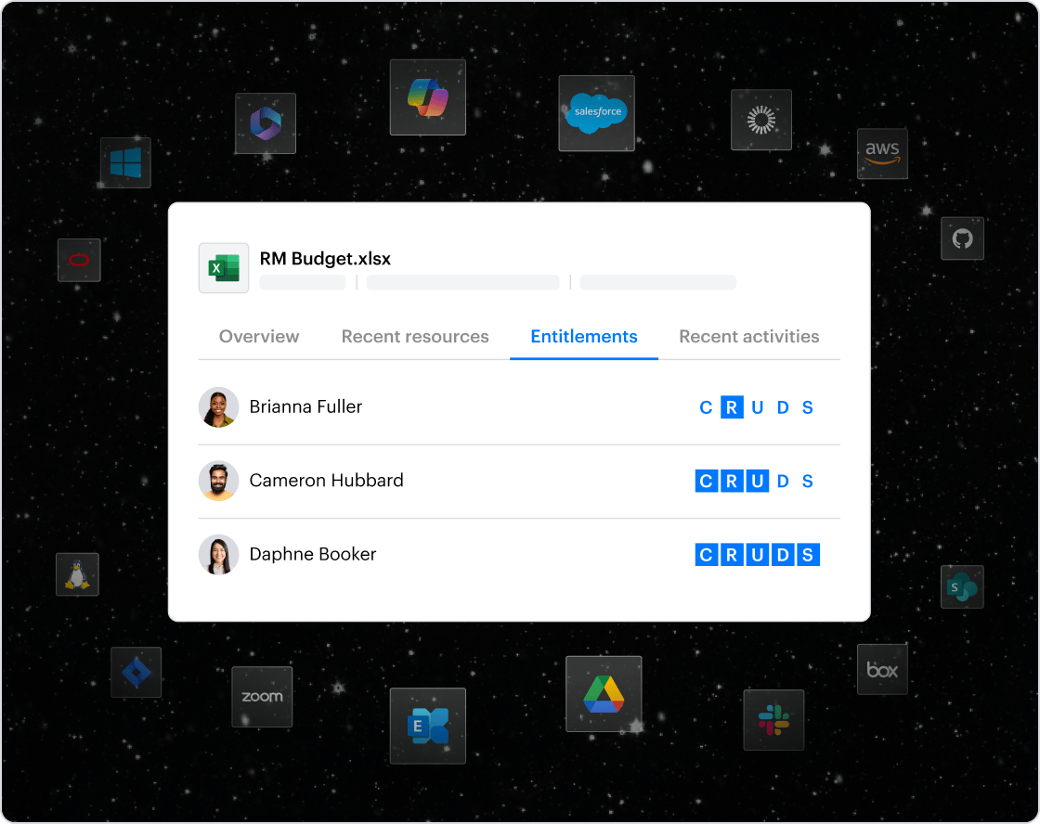The image size is (1040, 824).
Task: Enable Delete permission for Cameron Hubbard
Action: (x=783, y=482)
